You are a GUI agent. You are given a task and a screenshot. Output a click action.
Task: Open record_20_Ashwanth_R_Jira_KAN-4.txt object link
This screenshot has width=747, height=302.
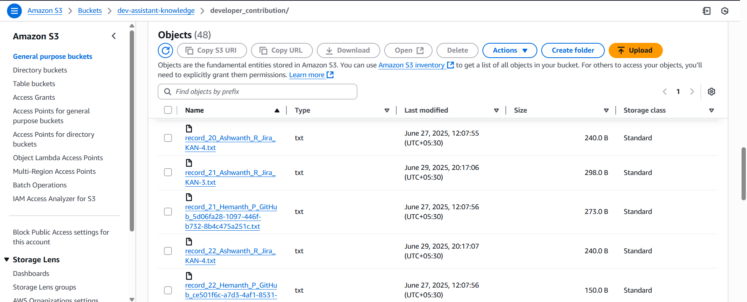click(x=230, y=143)
